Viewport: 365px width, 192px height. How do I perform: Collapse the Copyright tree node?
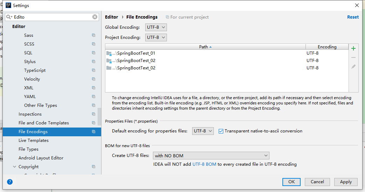pyautogui.click(x=14, y=167)
